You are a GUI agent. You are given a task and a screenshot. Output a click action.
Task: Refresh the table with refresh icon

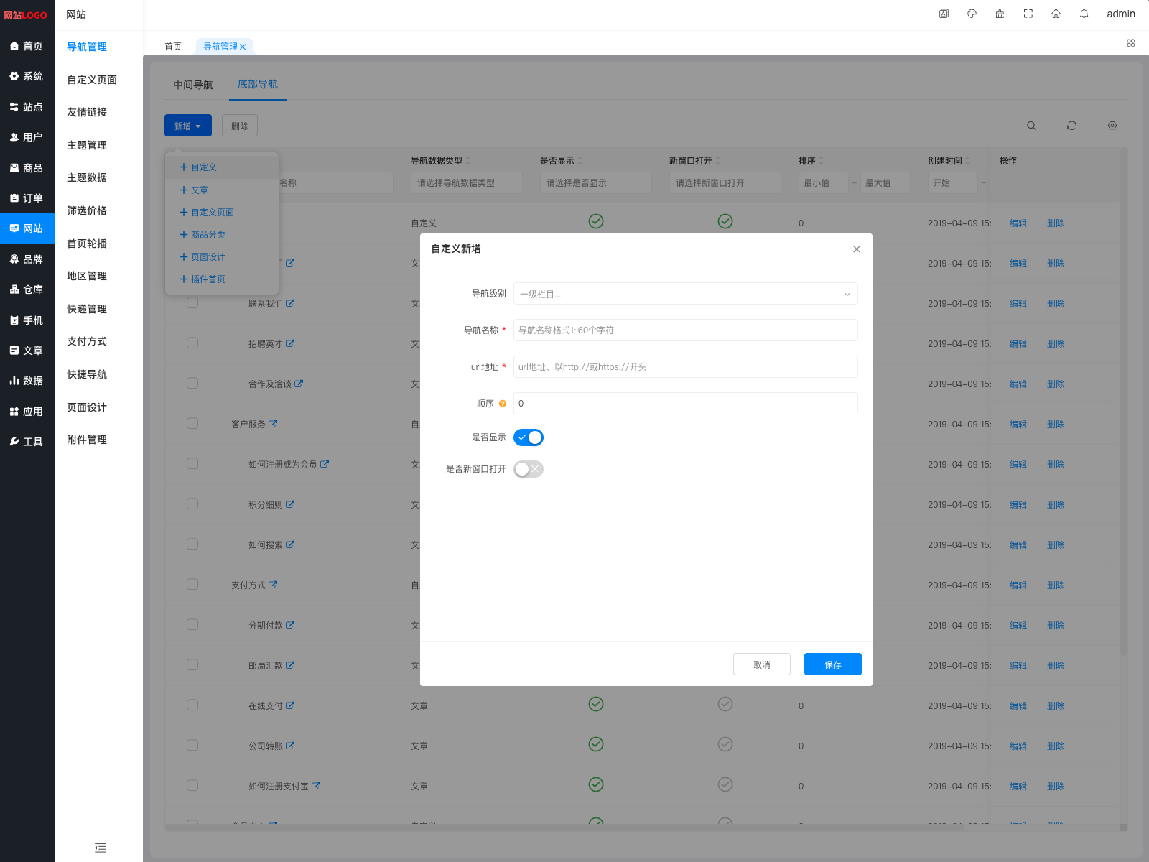(x=1071, y=126)
